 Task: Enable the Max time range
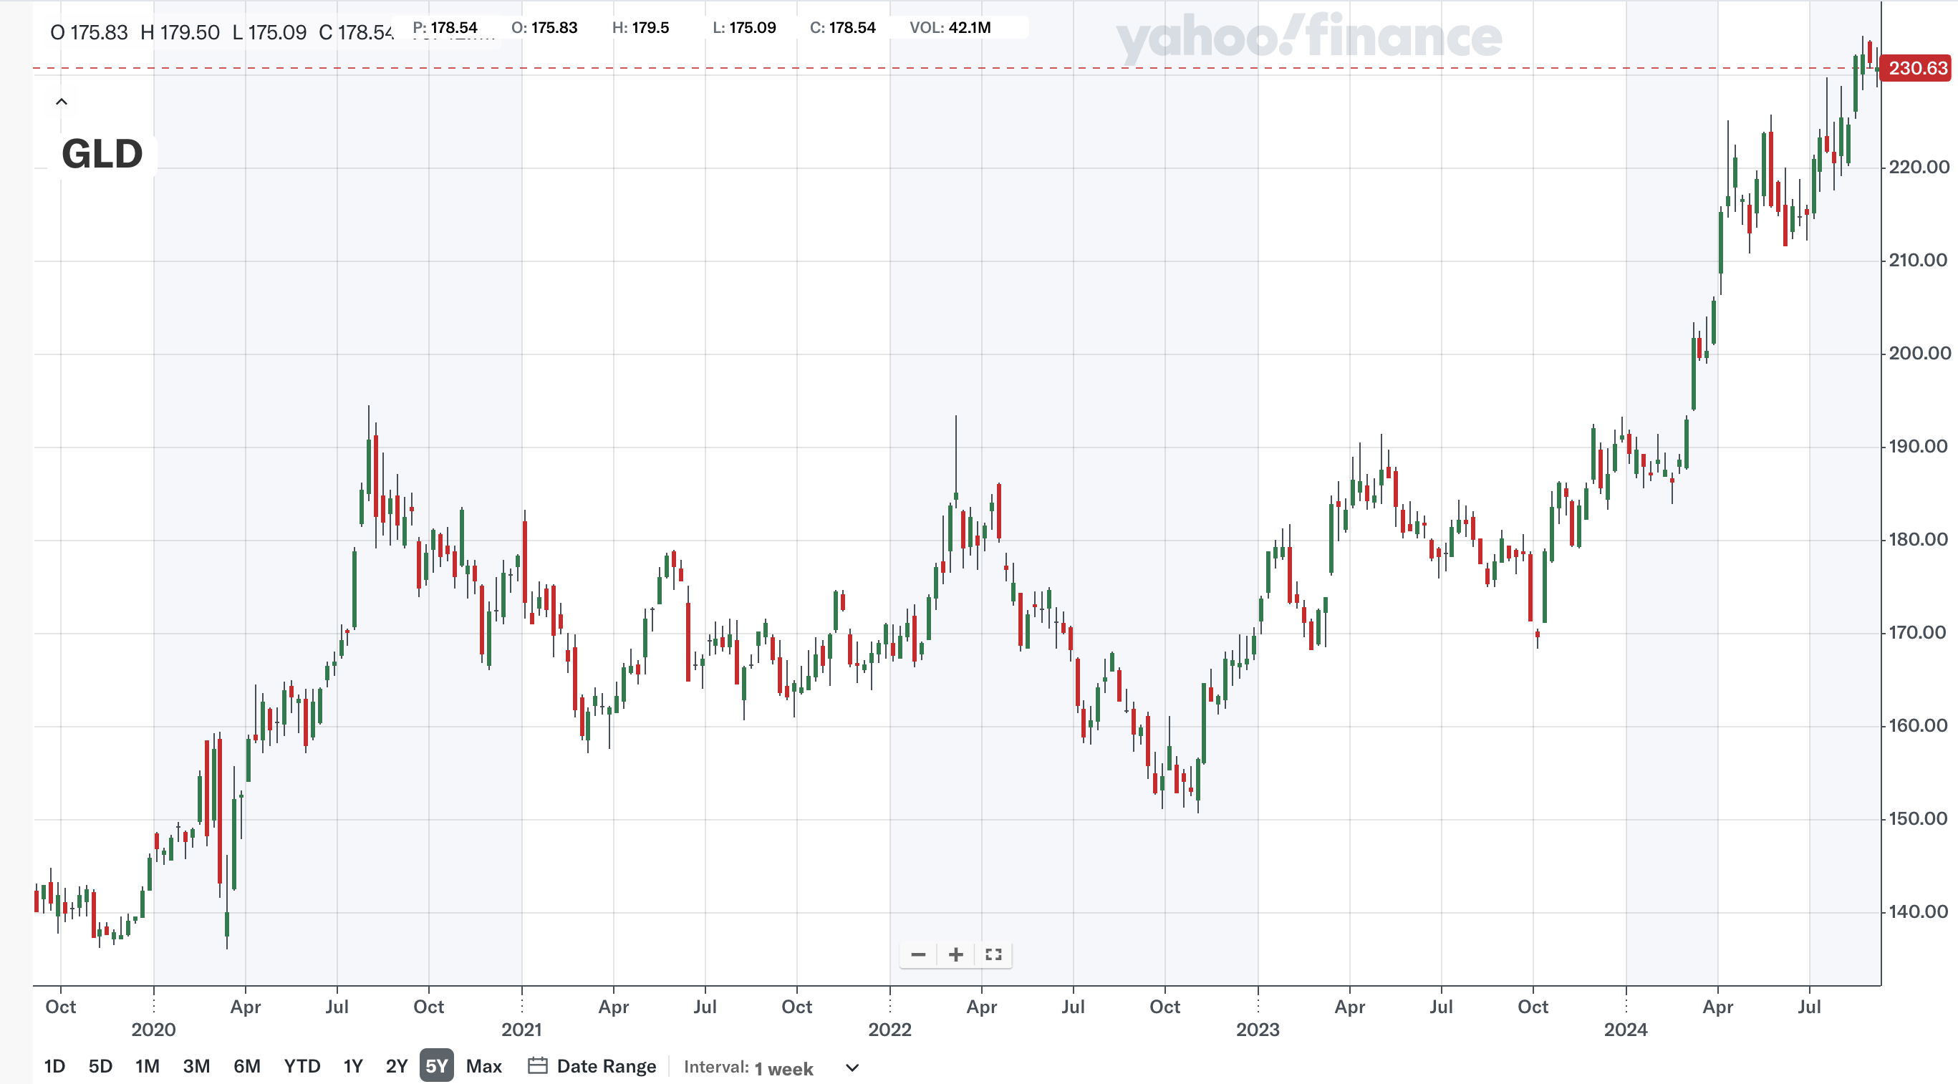click(x=484, y=1066)
